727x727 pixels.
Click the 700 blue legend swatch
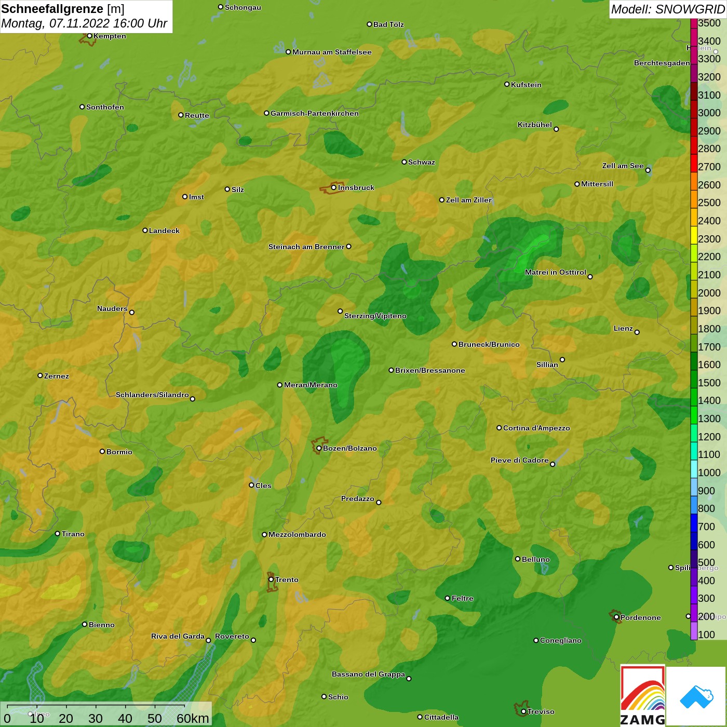point(694,523)
